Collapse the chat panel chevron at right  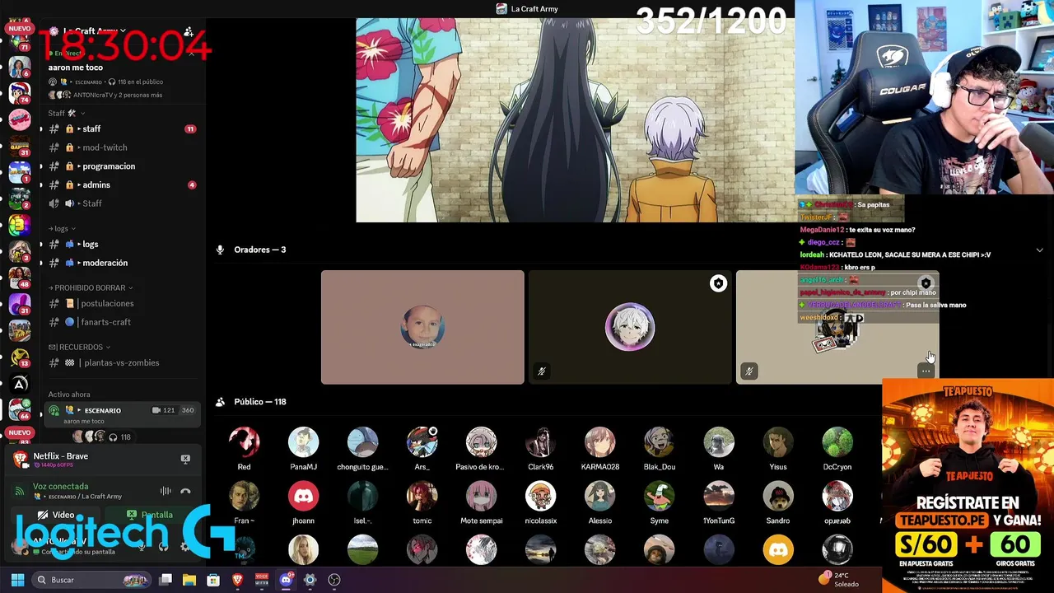[1039, 250]
